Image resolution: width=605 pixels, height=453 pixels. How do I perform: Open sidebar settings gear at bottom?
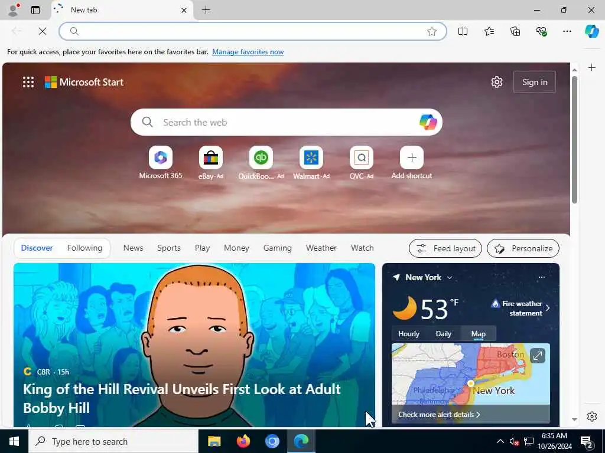pyautogui.click(x=592, y=416)
